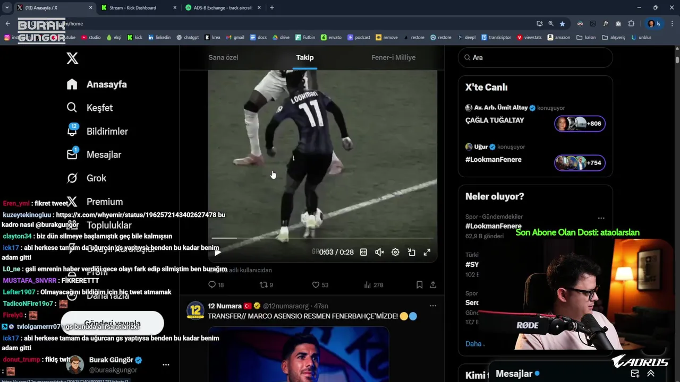Open the kick bookmark
The image size is (680, 382).
click(134, 38)
